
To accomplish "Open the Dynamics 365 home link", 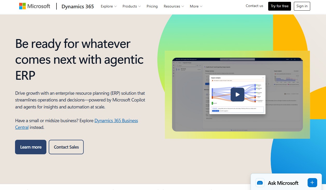I will pyautogui.click(x=78, y=6).
